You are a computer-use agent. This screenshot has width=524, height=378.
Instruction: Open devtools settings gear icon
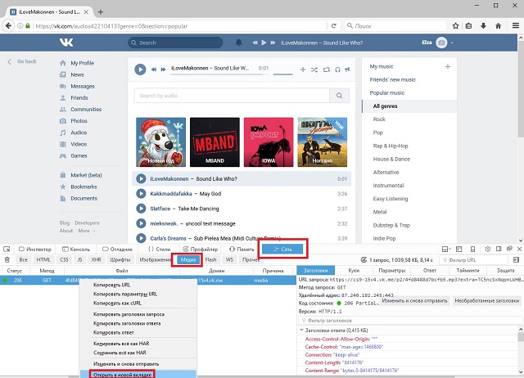[x=488, y=249]
